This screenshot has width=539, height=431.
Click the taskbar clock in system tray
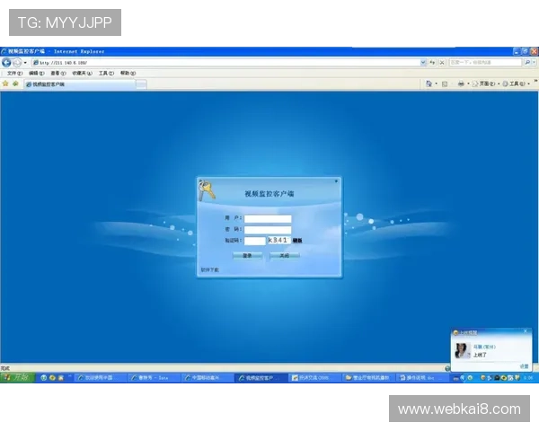tap(528, 378)
